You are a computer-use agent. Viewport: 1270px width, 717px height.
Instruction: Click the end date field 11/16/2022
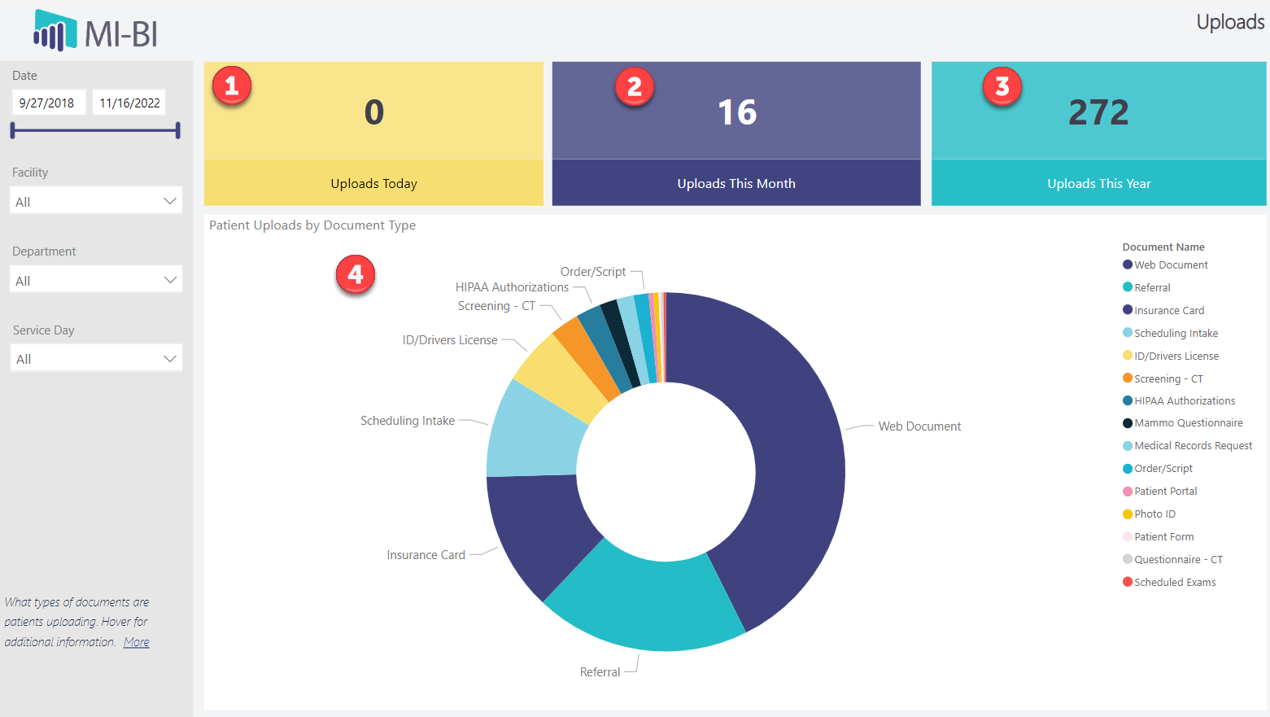click(x=129, y=103)
